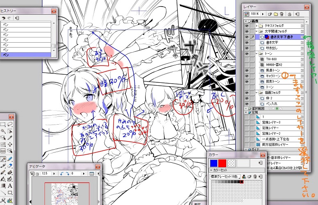The width and height of the screenshot is (318, 205).
Task: Click navigator zoom field 12.5
Action: click(x=46, y=173)
